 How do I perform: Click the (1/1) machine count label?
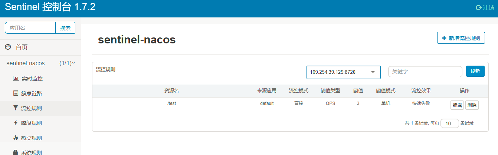pos(65,63)
